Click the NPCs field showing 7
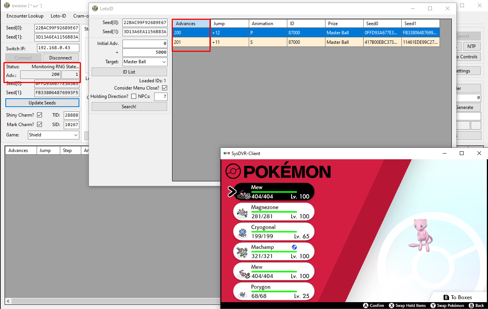This screenshot has width=488, height=309. pos(161,97)
